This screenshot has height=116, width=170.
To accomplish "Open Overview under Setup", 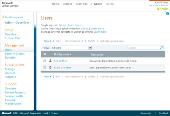I will coord(10,35).
